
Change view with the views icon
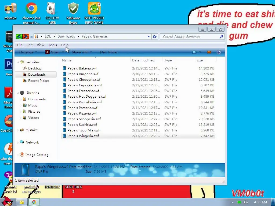coord(194,52)
